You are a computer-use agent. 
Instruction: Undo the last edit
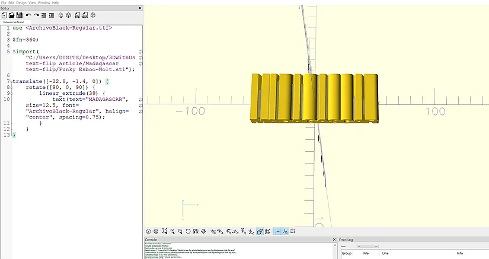pos(28,15)
